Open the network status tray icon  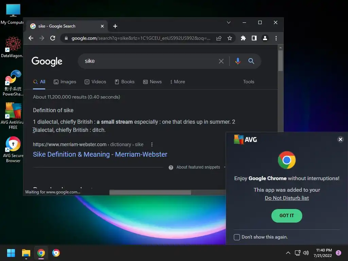click(297, 253)
